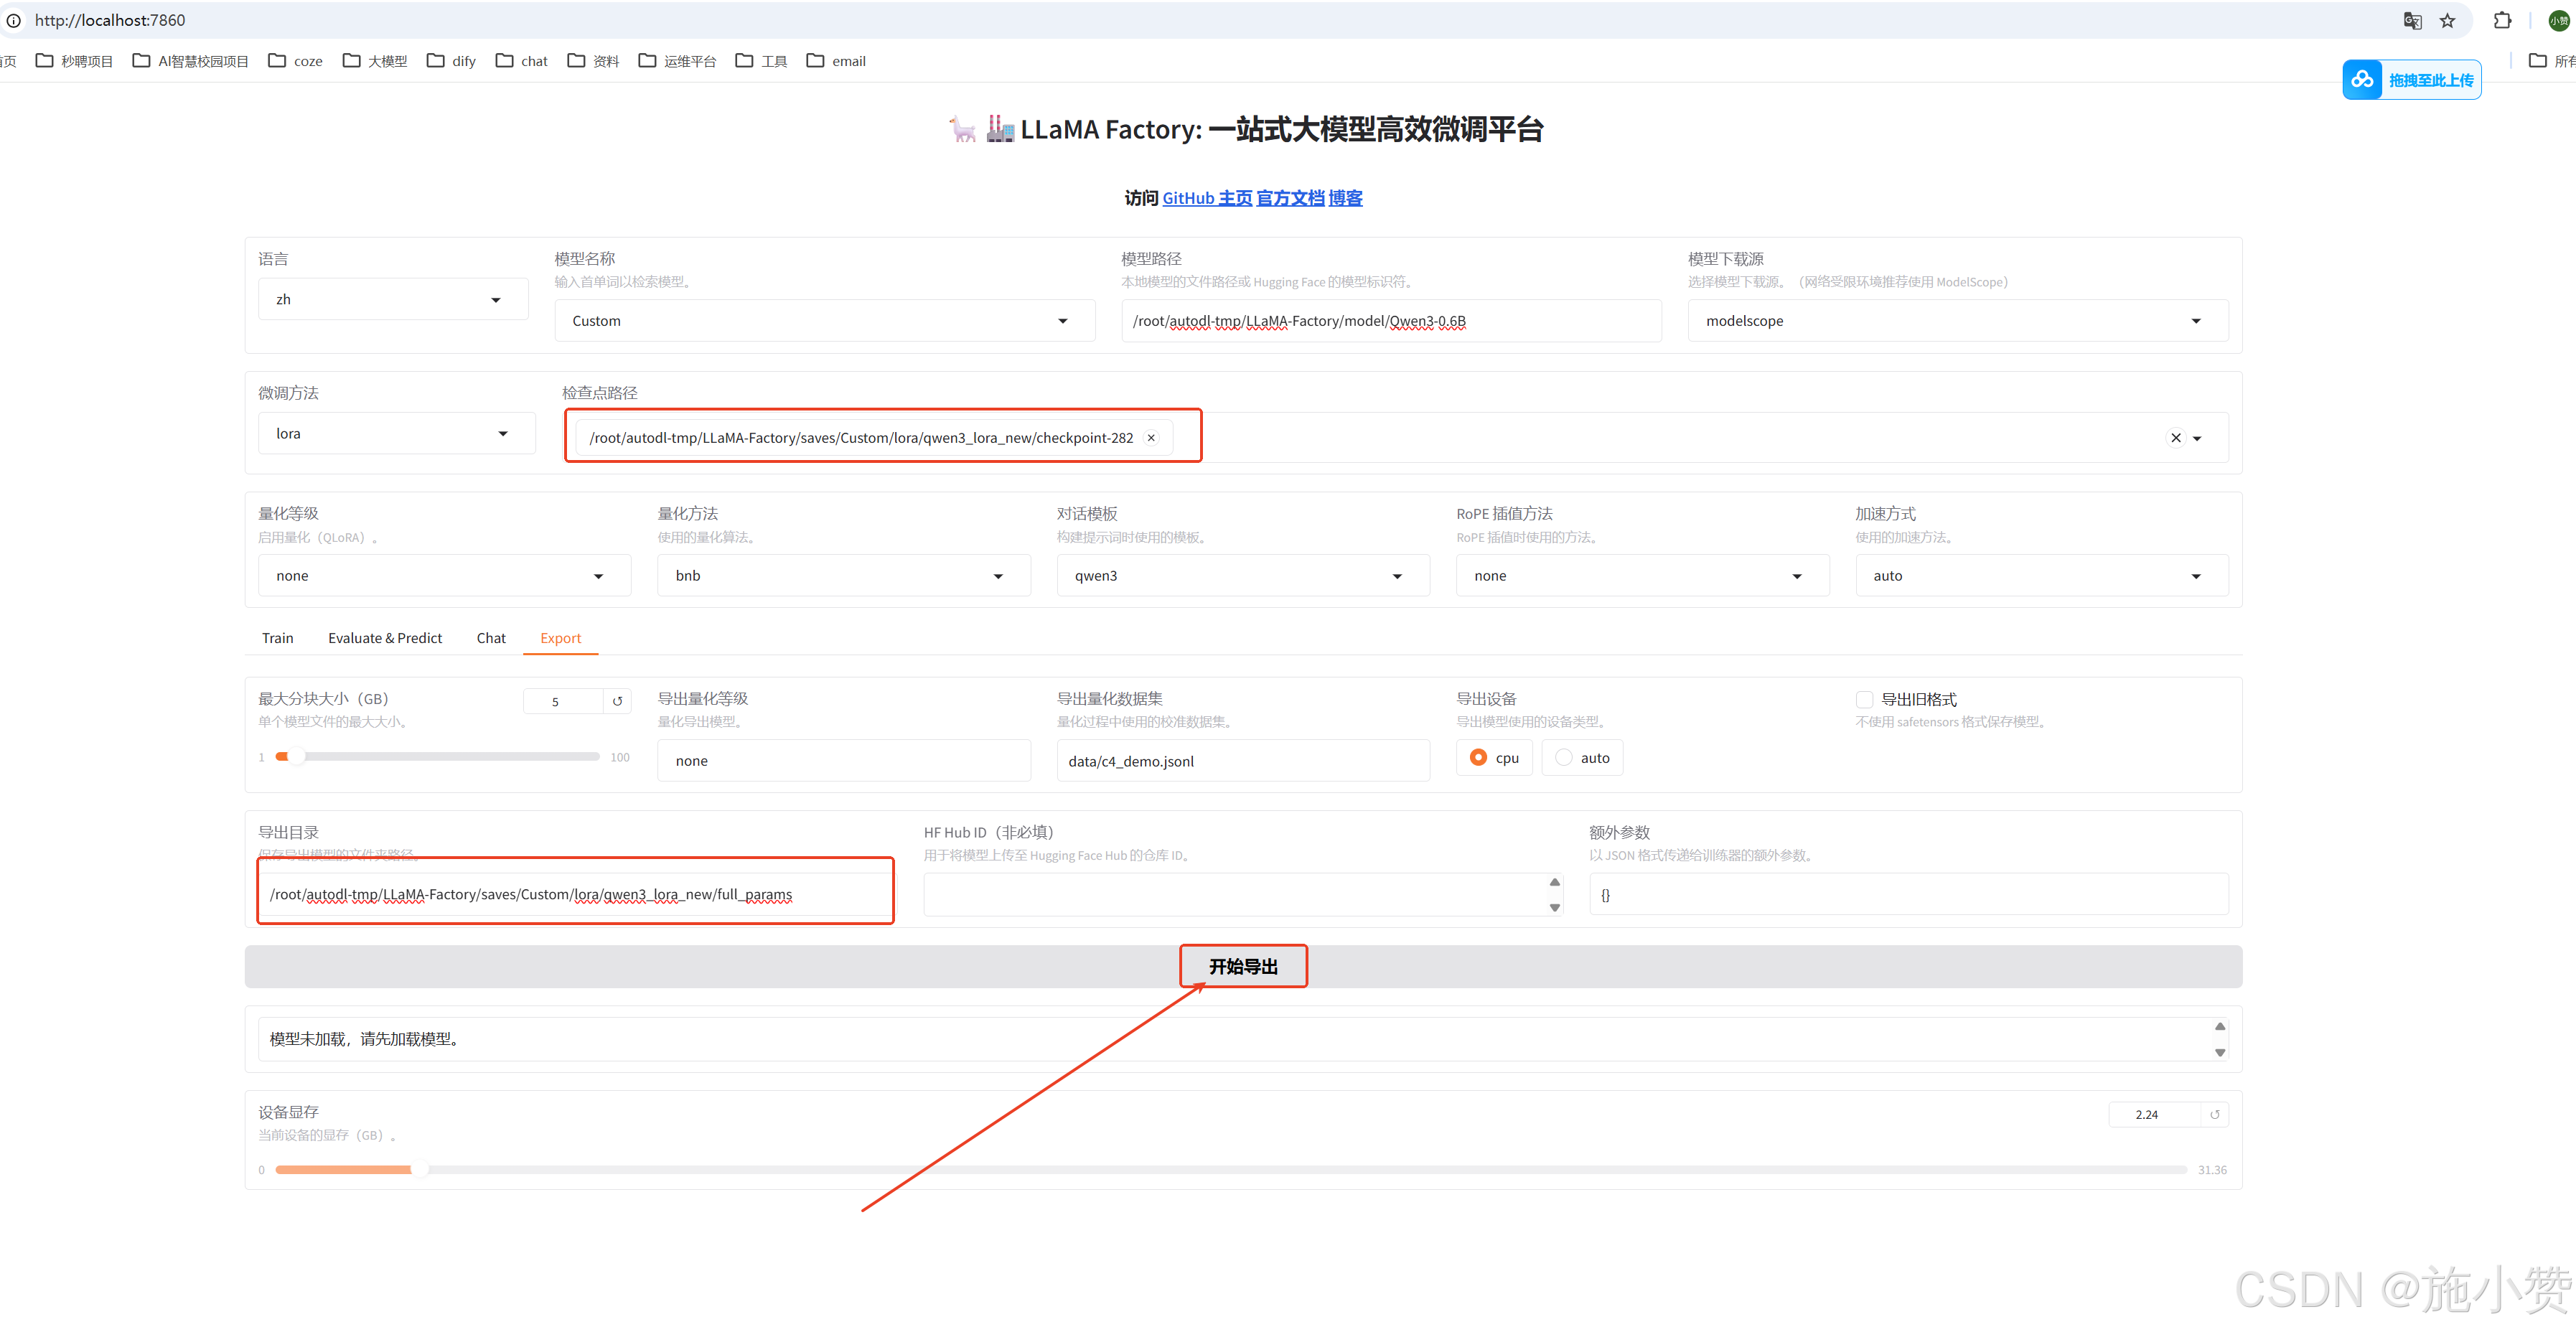The image size is (2576, 1332).
Task: Click the 额外参数 JSON input field
Action: coord(1909,894)
